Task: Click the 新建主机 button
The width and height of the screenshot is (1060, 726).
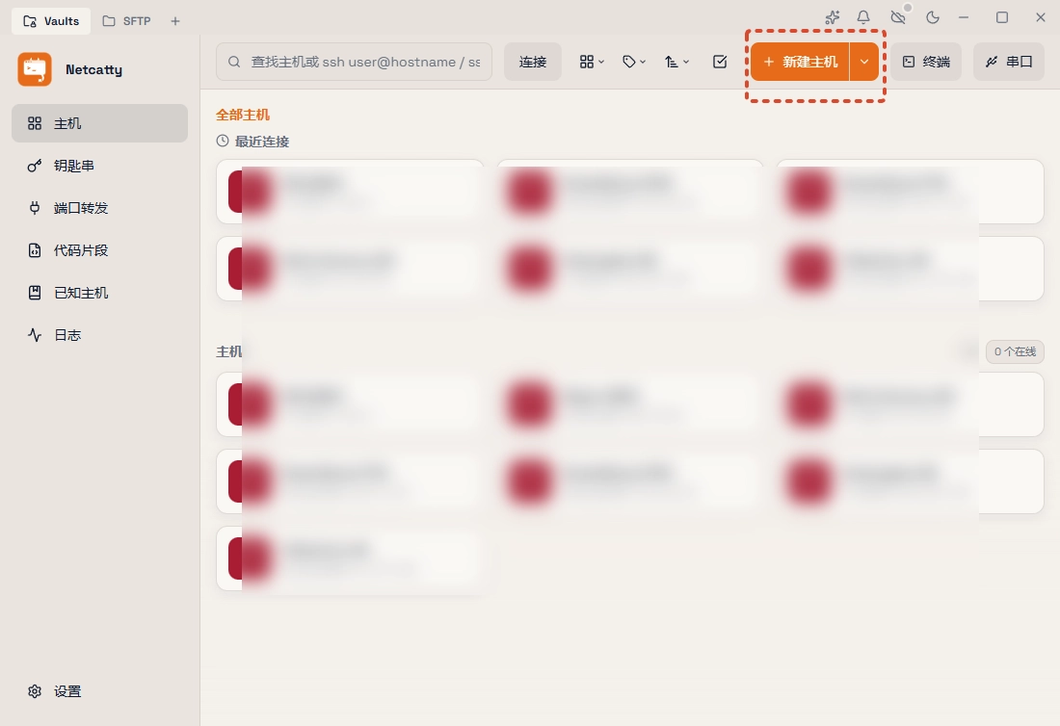Action: (x=800, y=62)
